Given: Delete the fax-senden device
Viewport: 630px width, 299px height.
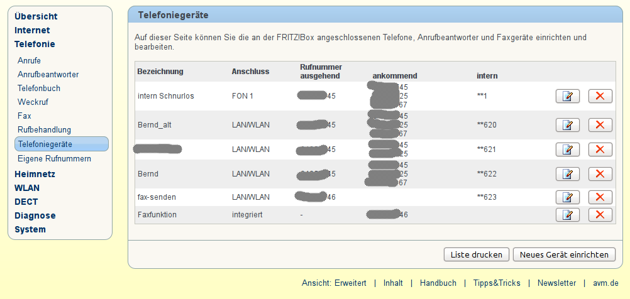Looking at the screenshot, I should pyautogui.click(x=600, y=197).
